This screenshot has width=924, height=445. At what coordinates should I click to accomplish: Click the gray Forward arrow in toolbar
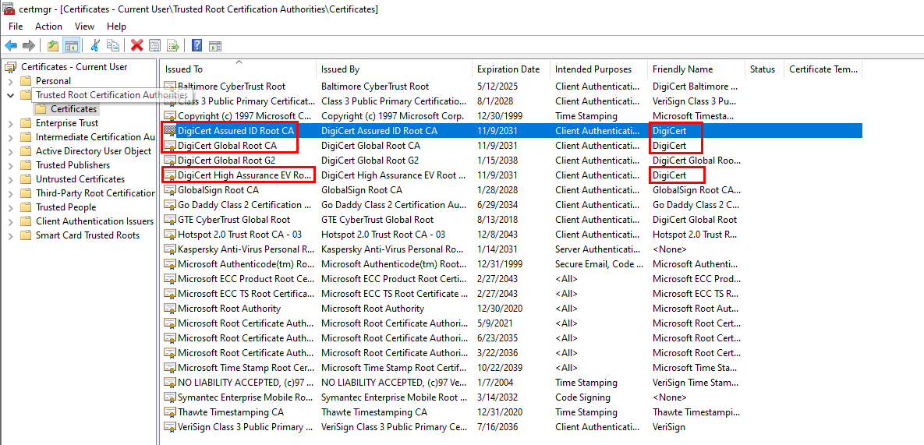pos(28,45)
